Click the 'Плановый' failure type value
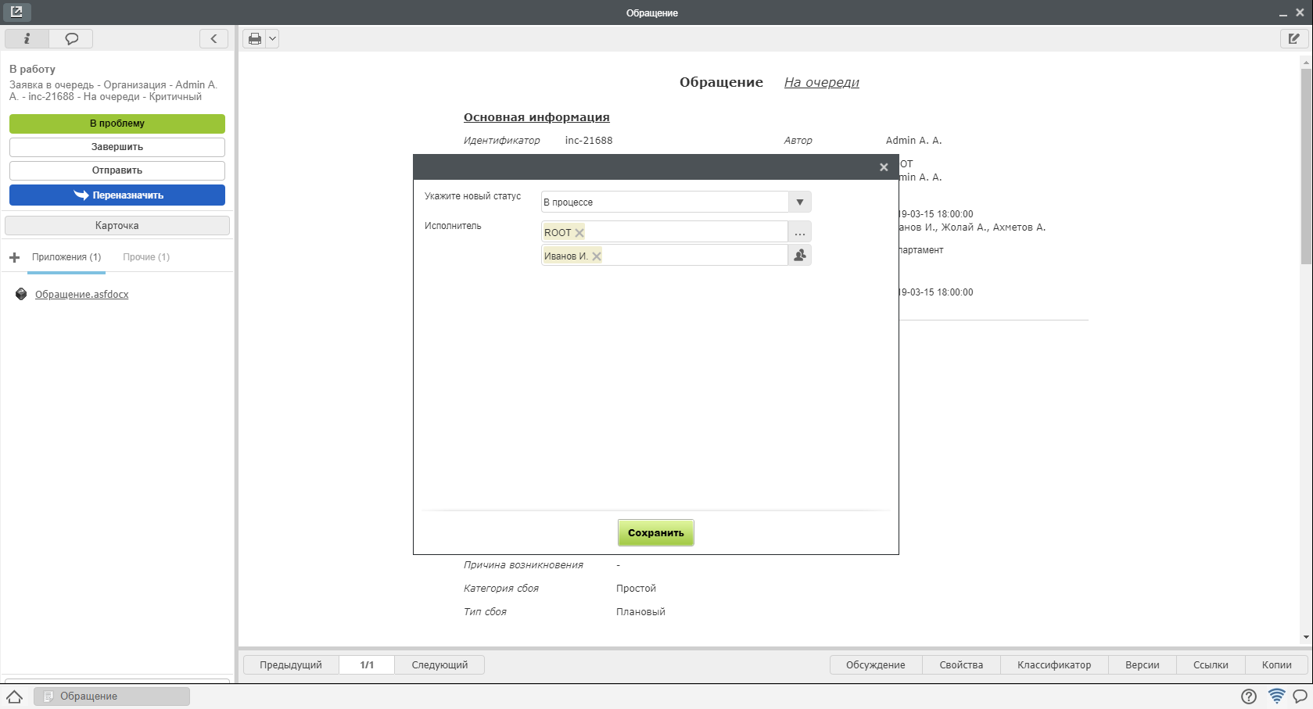Screen dimensions: 1313x709 [640, 612]
